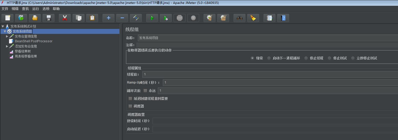Select the 停止测试 radio button

[x=329, y=58]
